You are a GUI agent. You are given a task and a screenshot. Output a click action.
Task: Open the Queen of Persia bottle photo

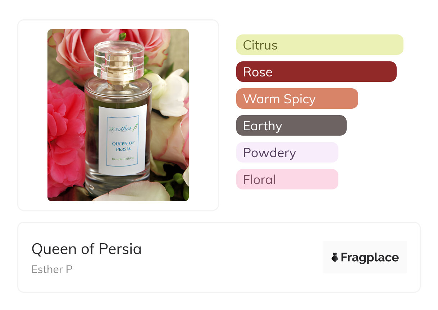click(x=118, y=115)
